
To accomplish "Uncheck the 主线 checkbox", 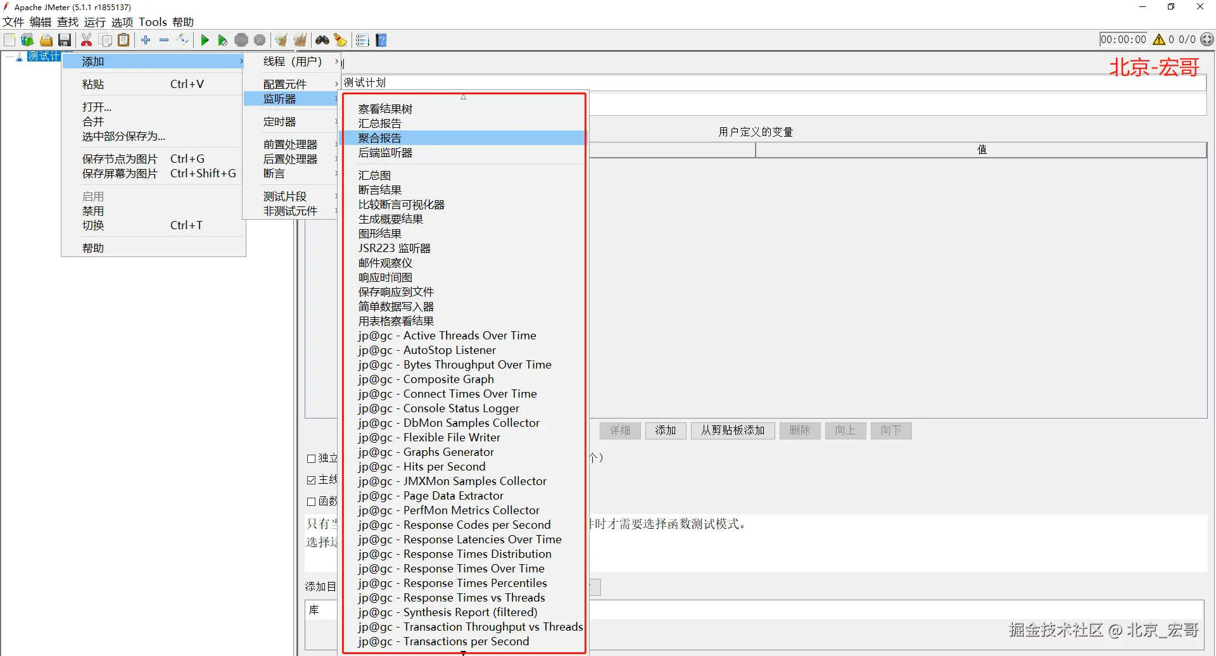I will tap(311, 480).
